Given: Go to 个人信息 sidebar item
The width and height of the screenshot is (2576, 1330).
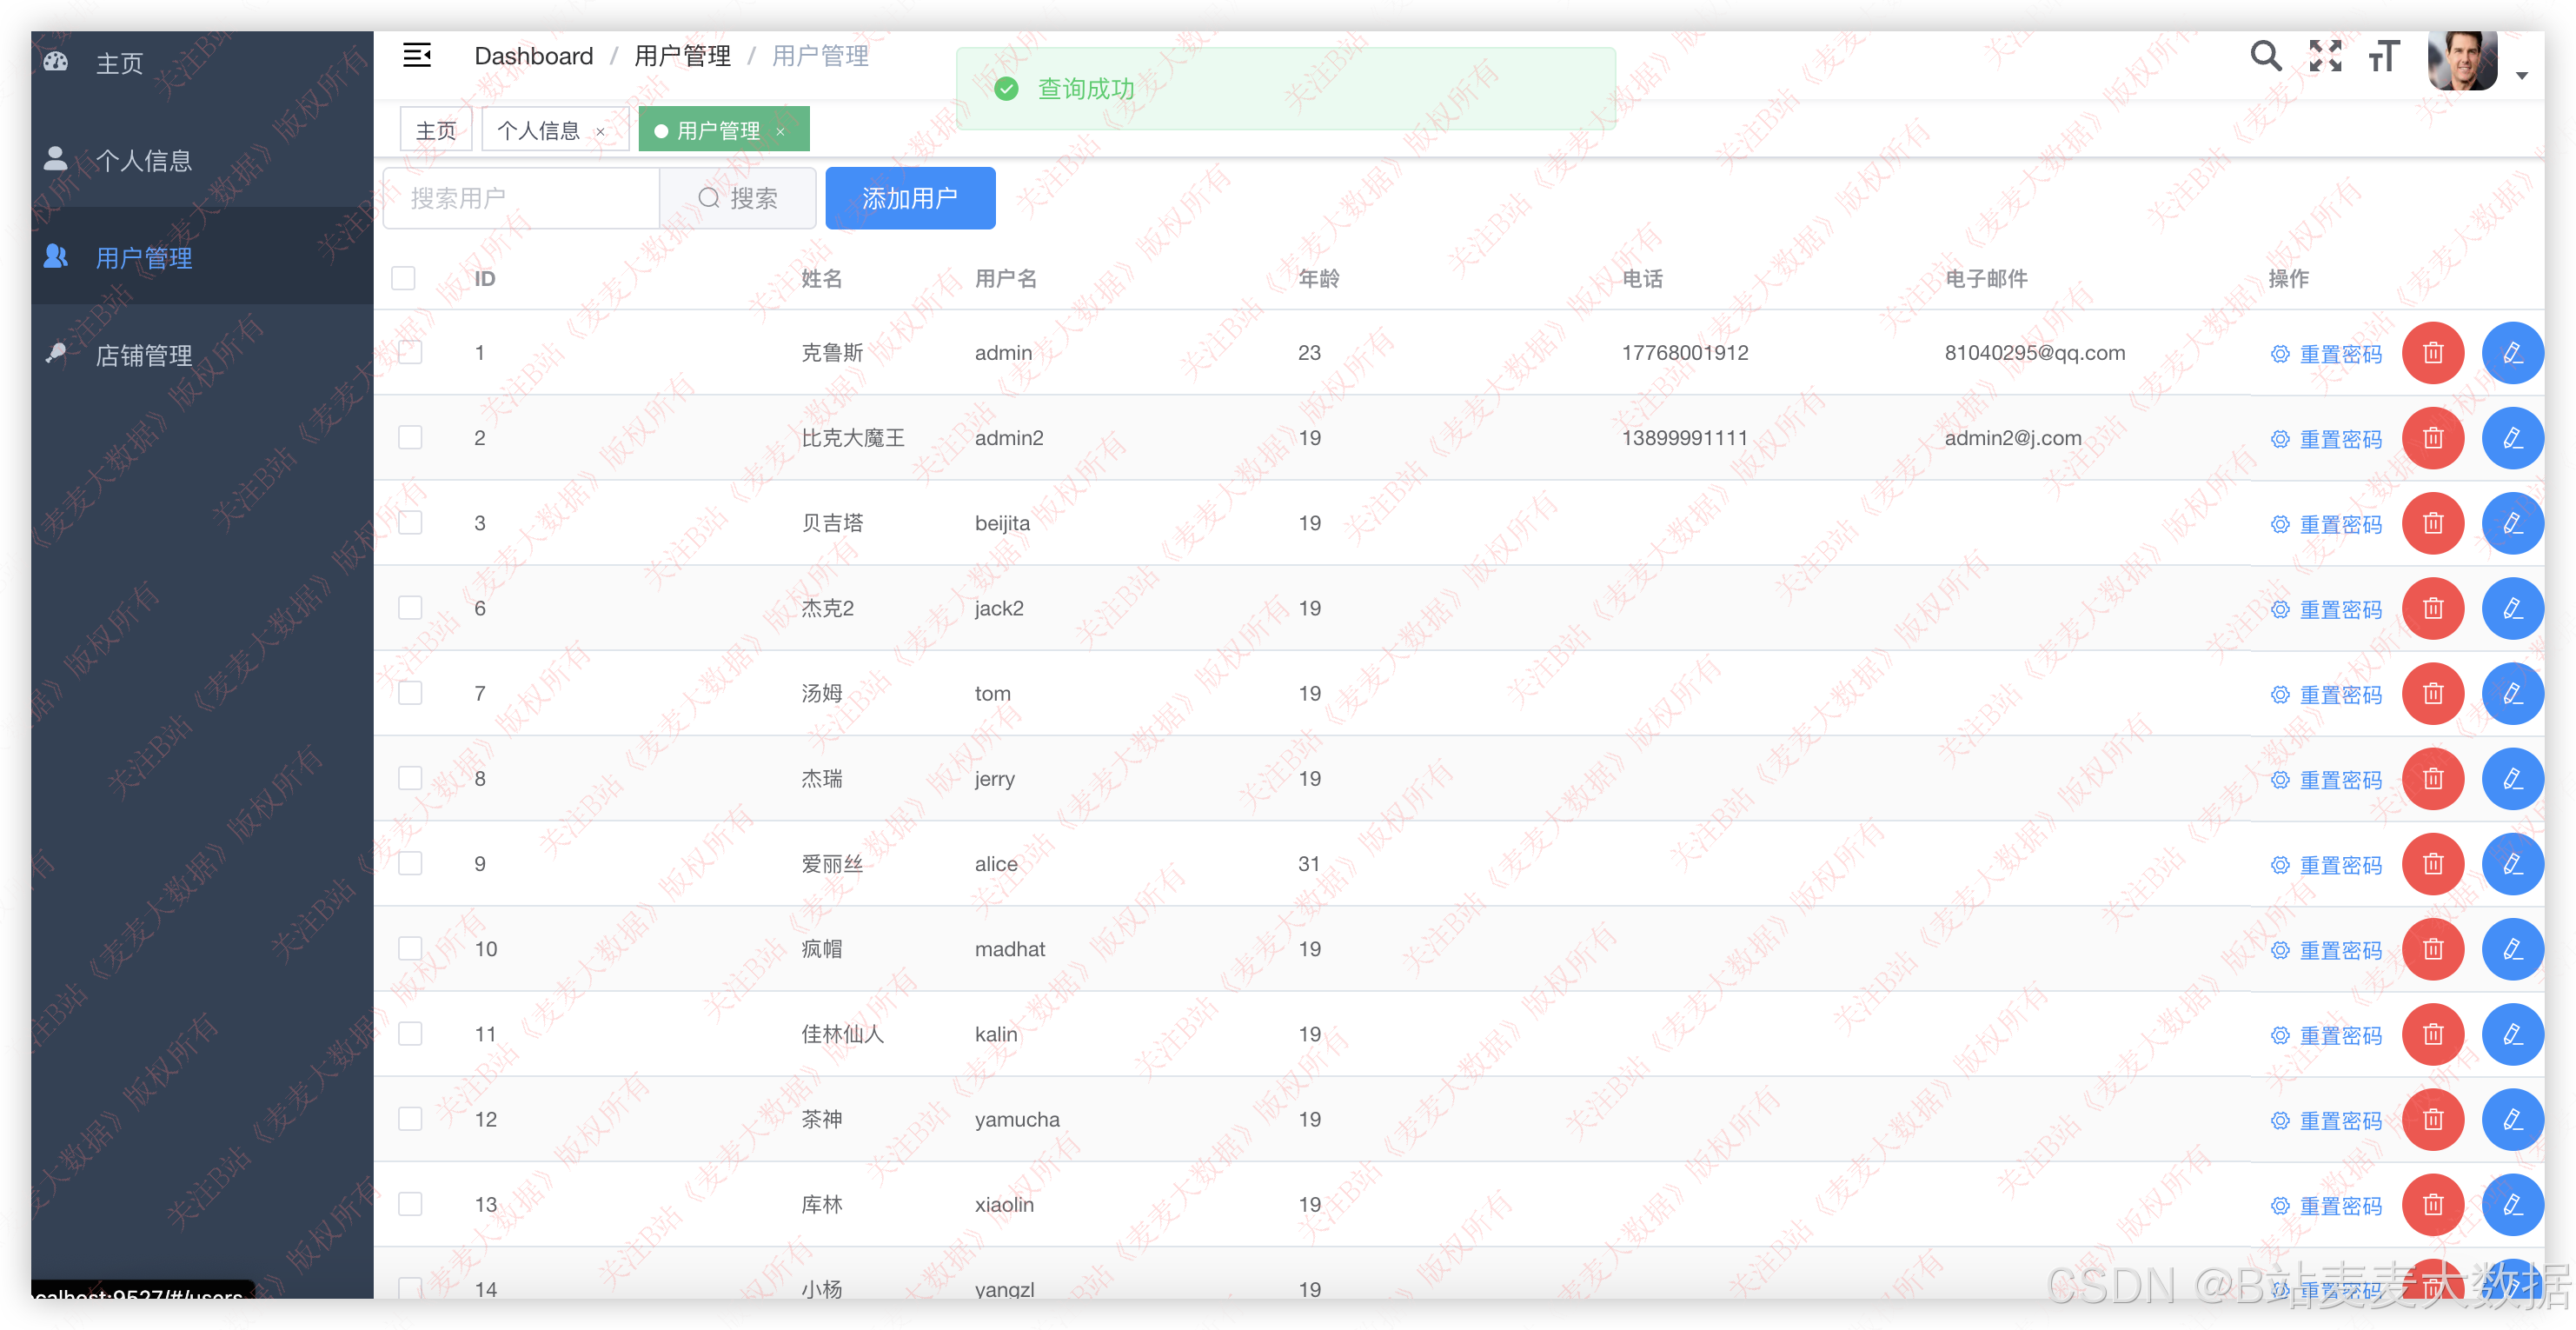Looking at the screenshot, I should click(x=144, y=160).
